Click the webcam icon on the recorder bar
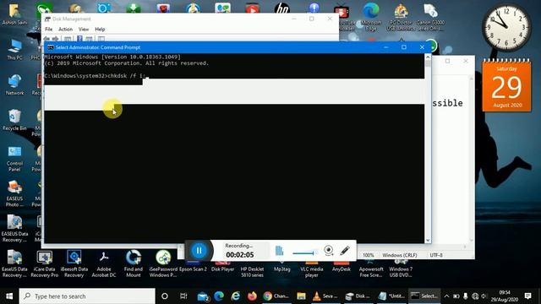The image size is (541, 304). tap(329, 251)
